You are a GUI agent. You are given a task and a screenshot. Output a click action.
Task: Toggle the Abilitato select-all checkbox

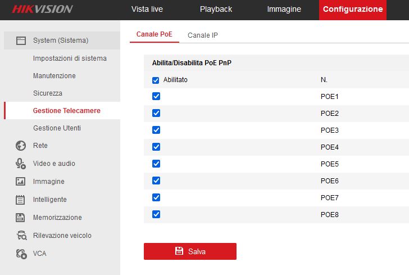click(156, 80)
